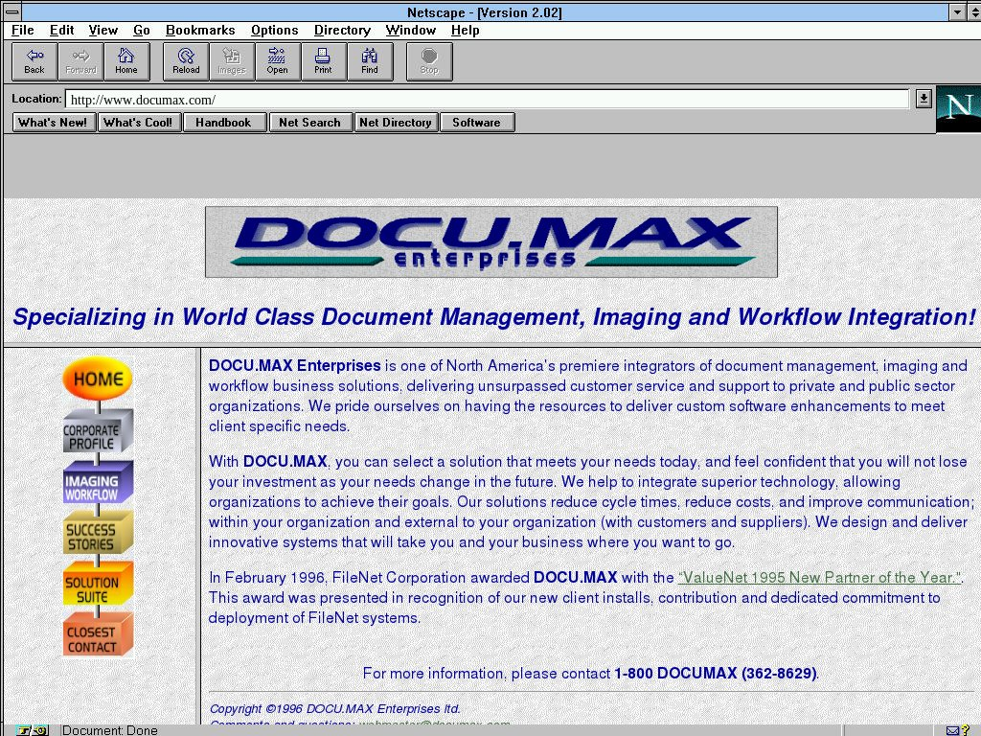Viewport: 981px width, 736px height.
Task: Open the window control menu box
Action: [x=12, y=12]
